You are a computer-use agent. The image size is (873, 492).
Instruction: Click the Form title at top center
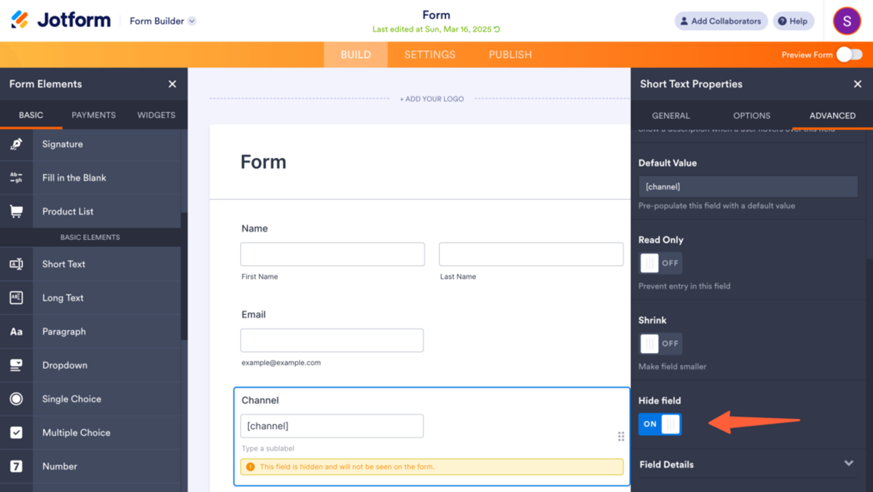point(436,15)
